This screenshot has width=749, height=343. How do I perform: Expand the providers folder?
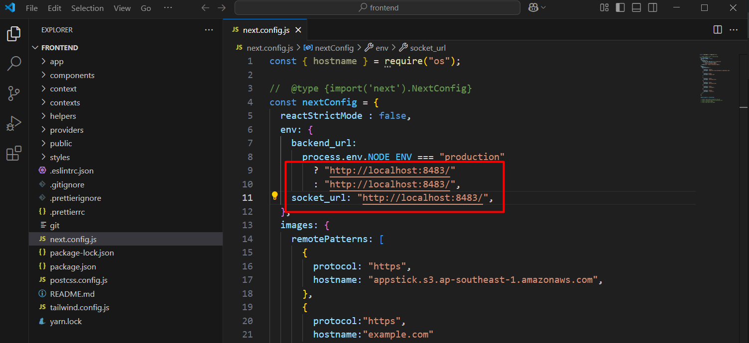coord(125,130)
